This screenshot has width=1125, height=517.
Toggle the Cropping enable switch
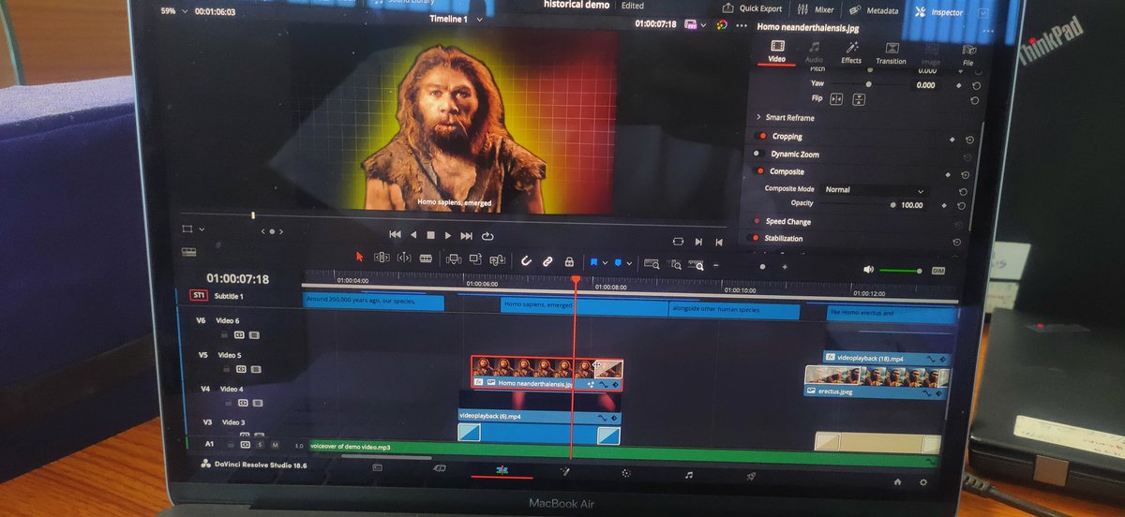pyautogui.click(x=761, y=136)
